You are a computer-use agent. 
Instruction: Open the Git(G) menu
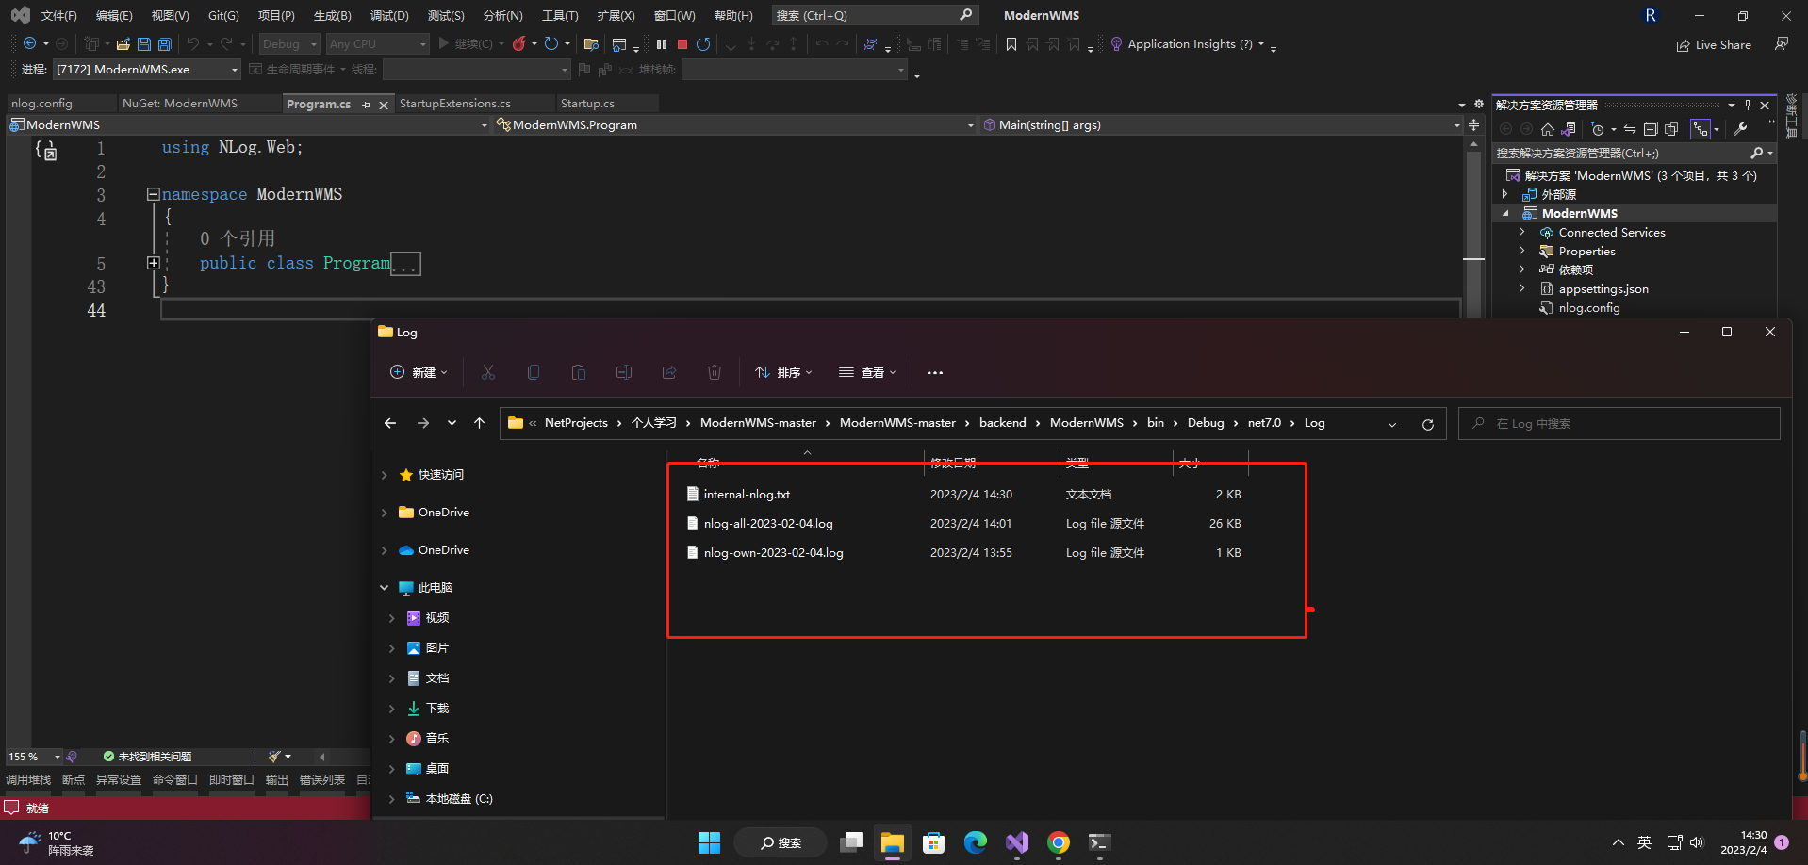coord(223,15)
